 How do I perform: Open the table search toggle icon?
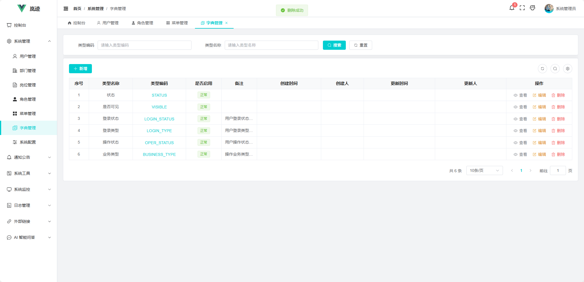coord(555,69)
